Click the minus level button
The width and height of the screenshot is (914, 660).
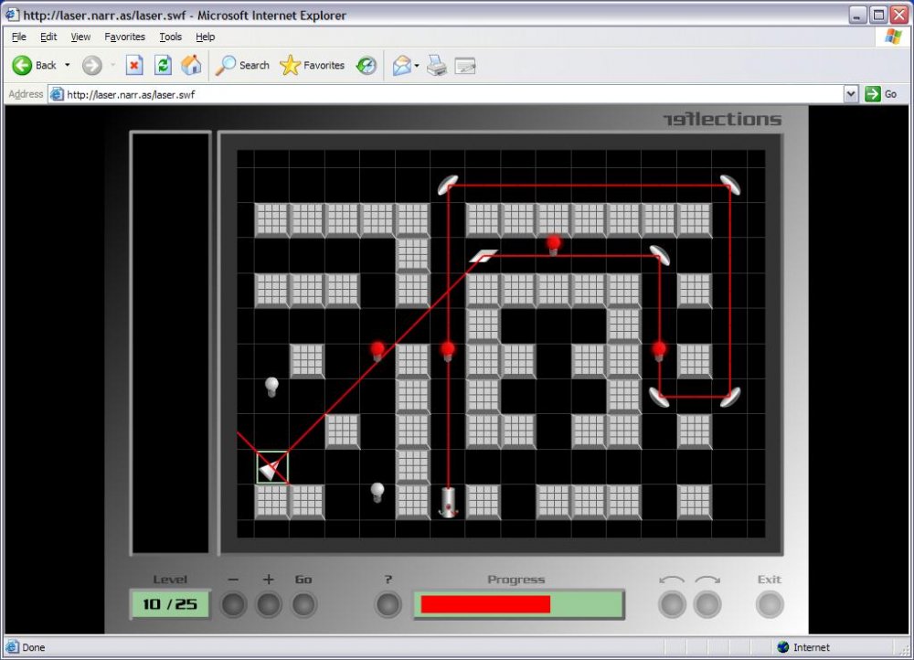click(234, 604)
